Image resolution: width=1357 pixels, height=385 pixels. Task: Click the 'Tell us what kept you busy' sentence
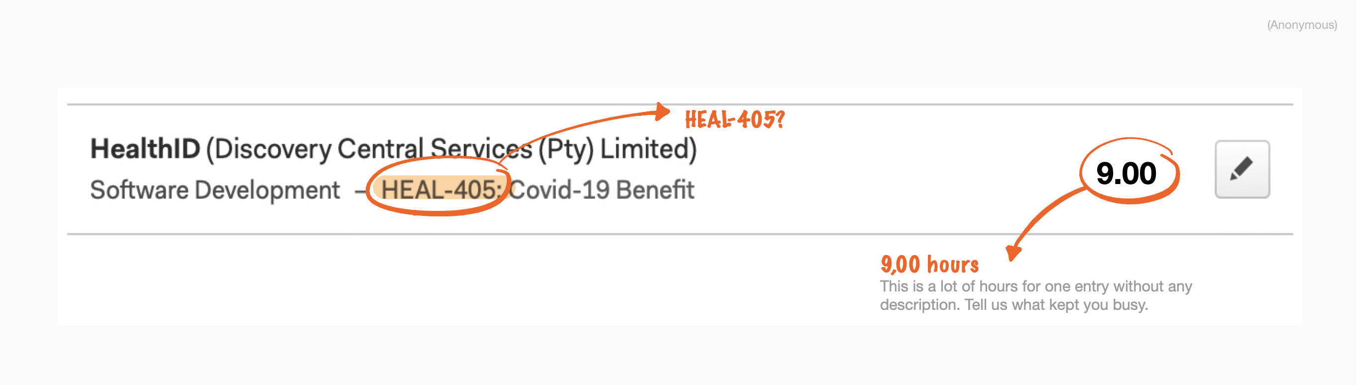pos(1056,305)
